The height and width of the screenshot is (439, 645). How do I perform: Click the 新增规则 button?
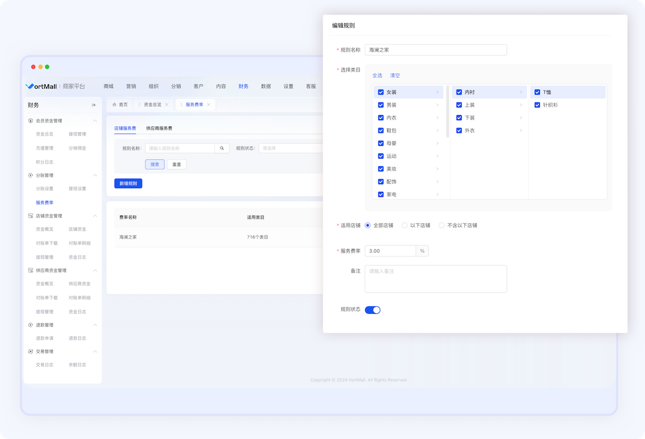coord(128,184)
